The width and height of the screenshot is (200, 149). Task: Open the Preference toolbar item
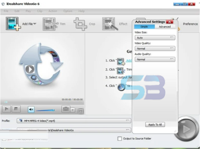coord(190,24)
